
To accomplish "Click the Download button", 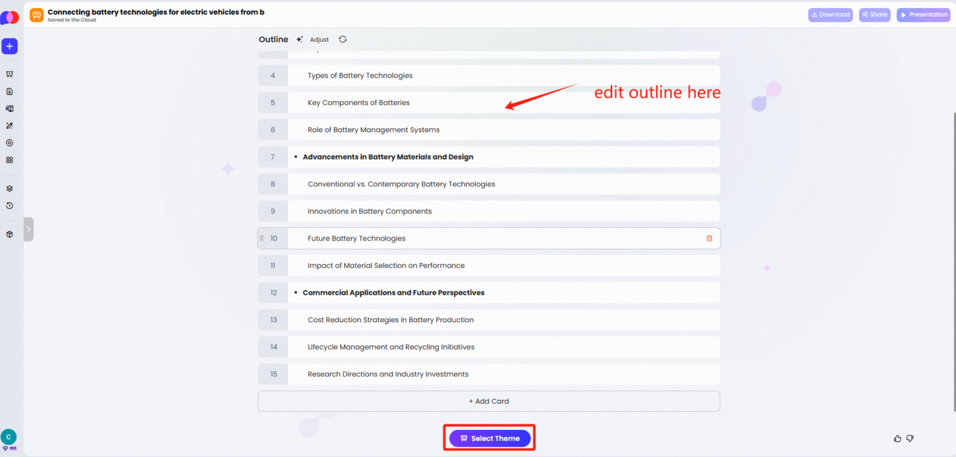I will (x=831, y=15).
